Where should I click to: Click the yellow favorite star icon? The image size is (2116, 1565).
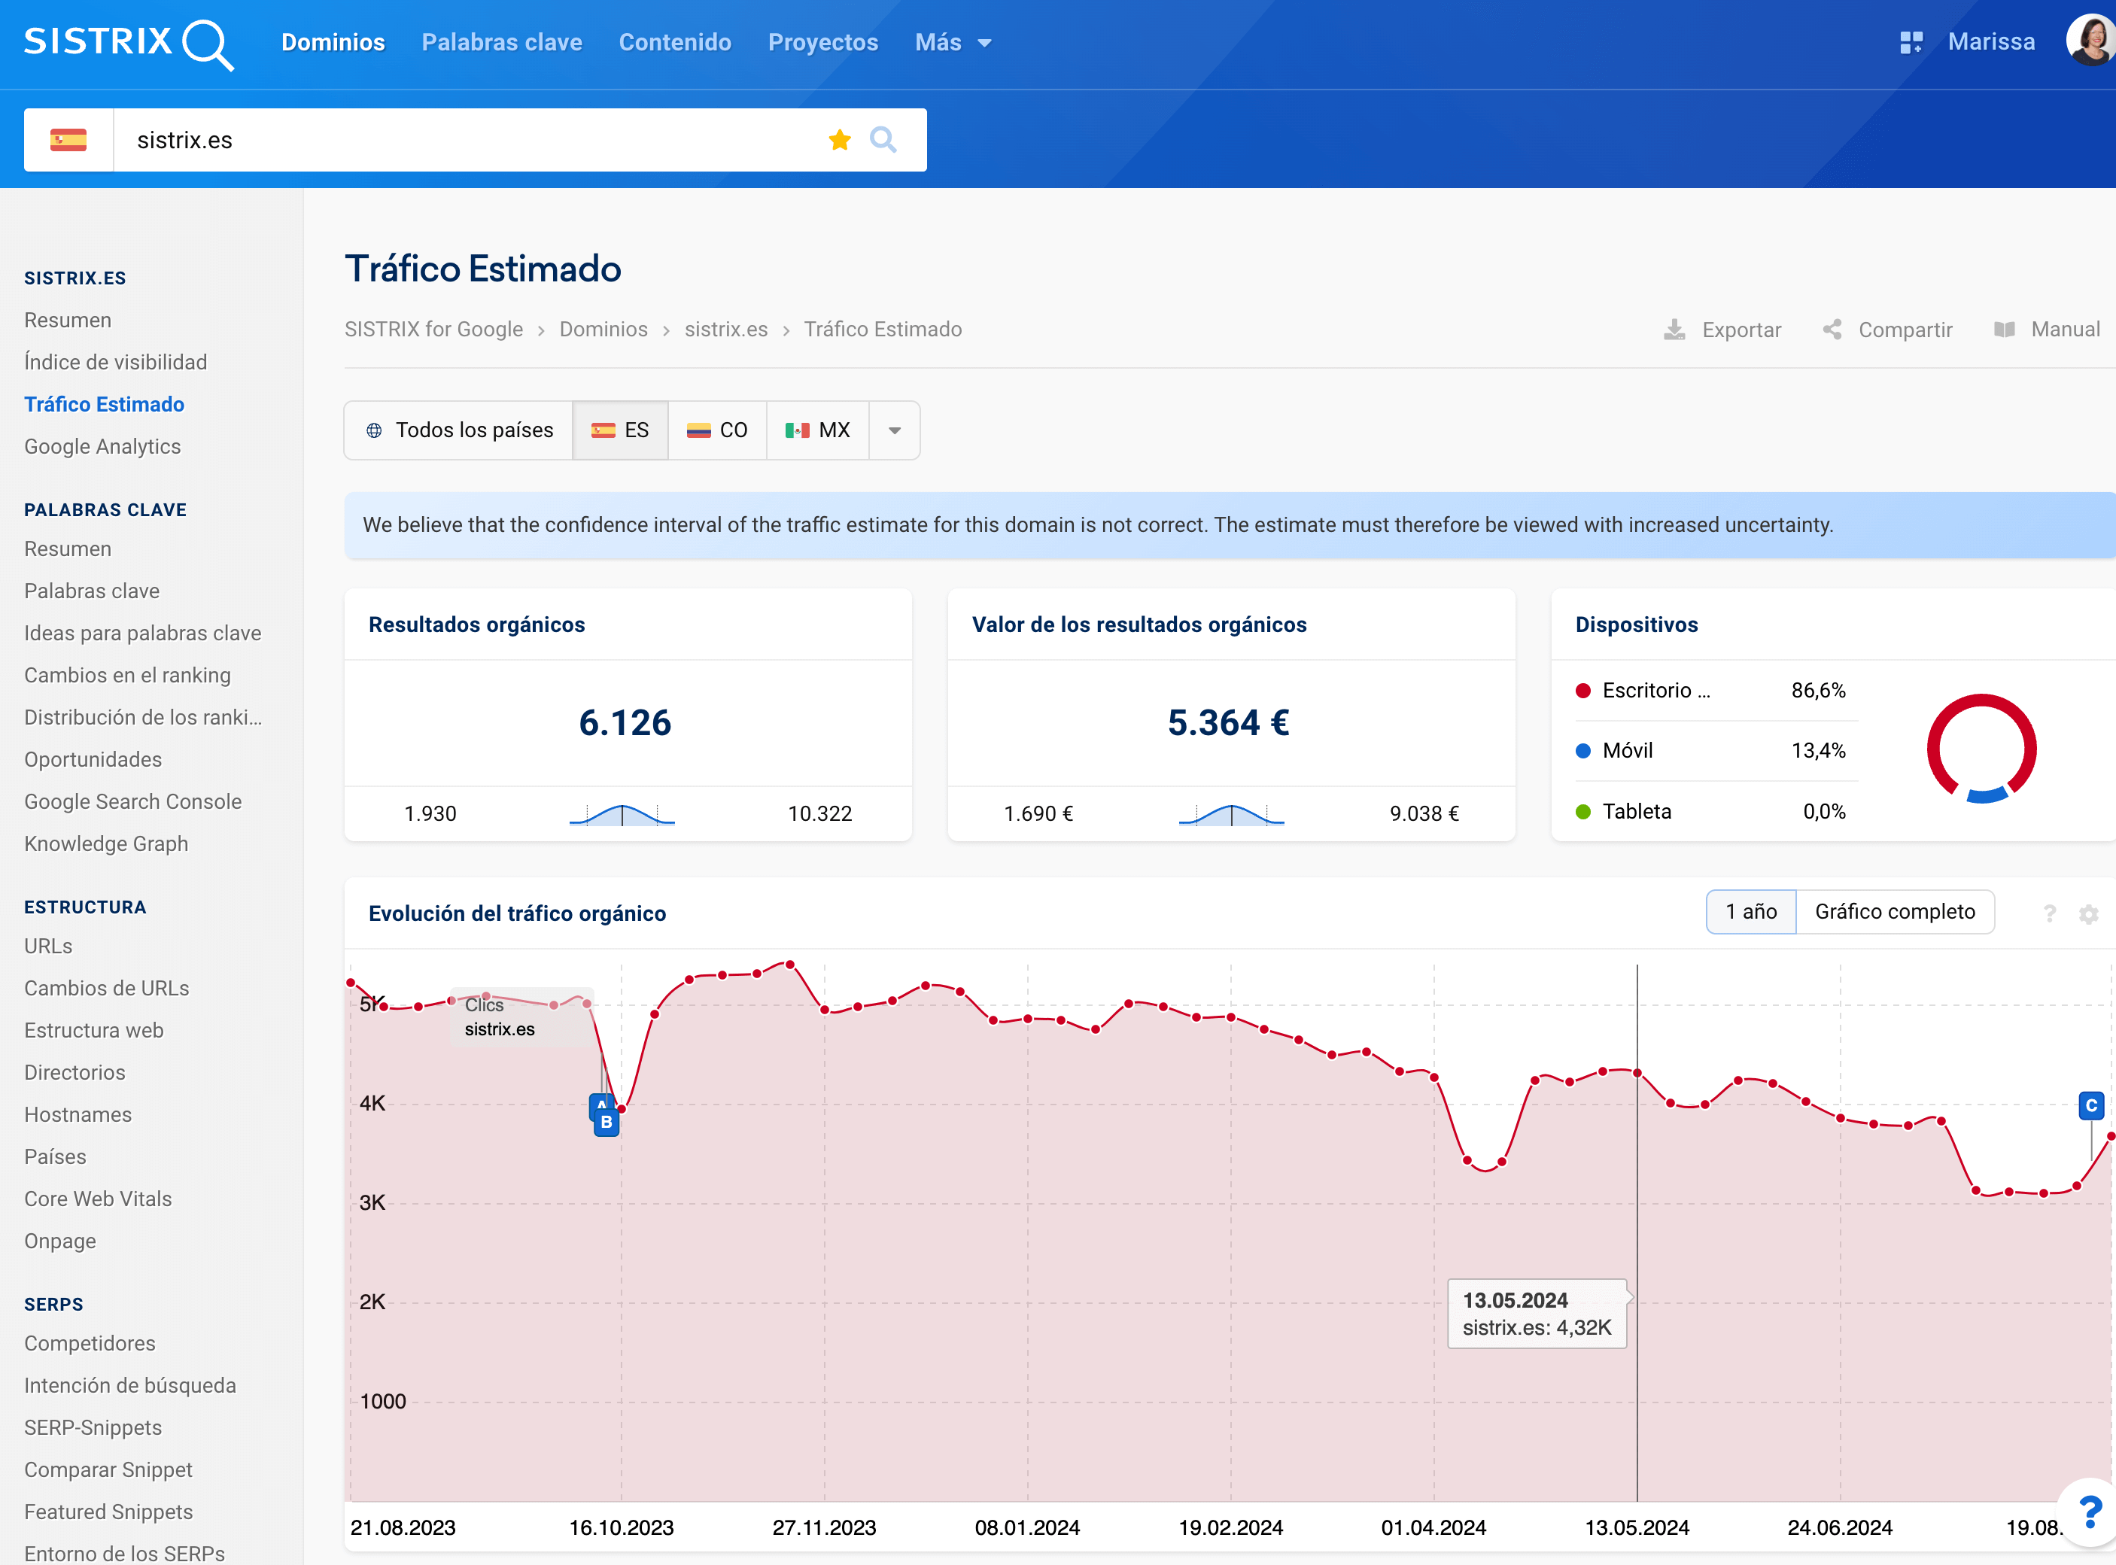tap(839, 140)
